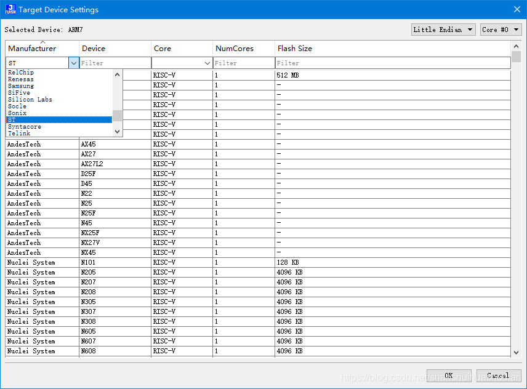527x389 pixels.
Task: Select the AX27L2 device cell
Action: coord(115,164)
